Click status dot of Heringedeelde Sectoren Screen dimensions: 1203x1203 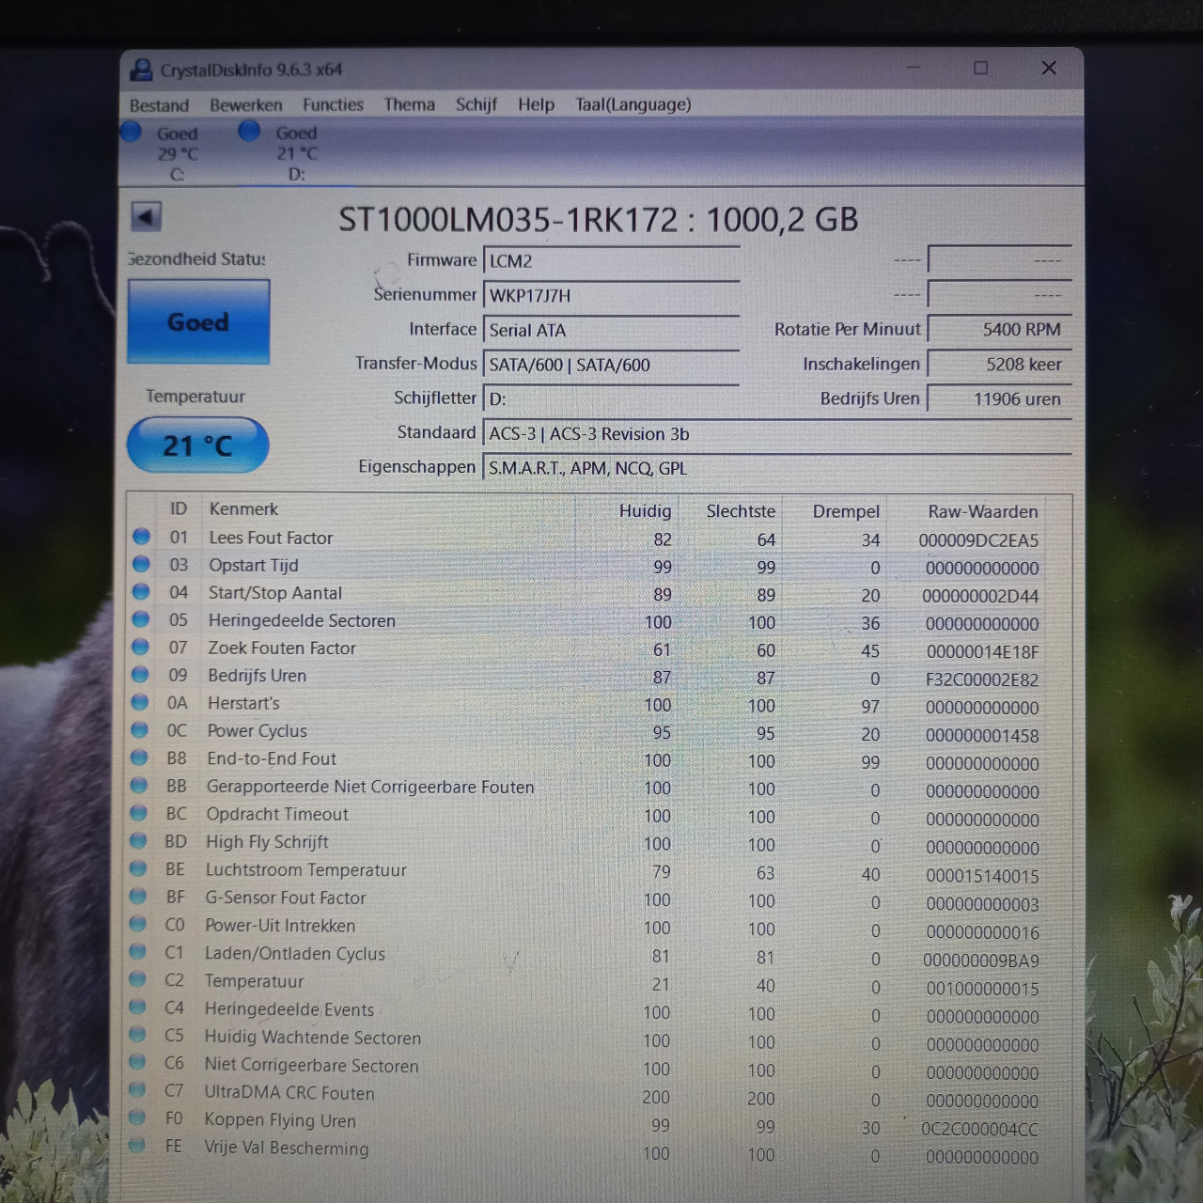tap(141, 619)
